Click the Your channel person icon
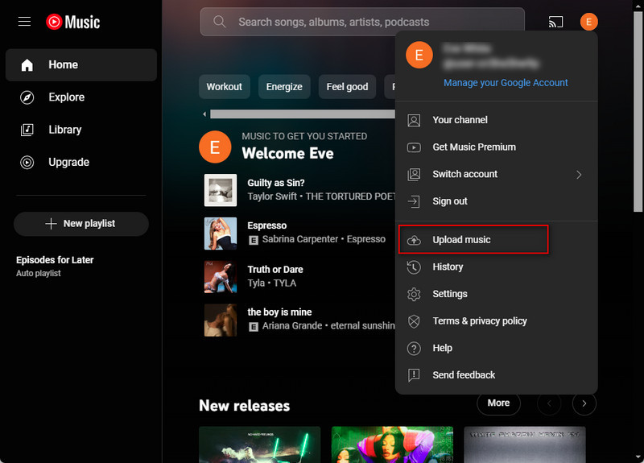This screenshot has width=644, height=463. coord(414,120)
